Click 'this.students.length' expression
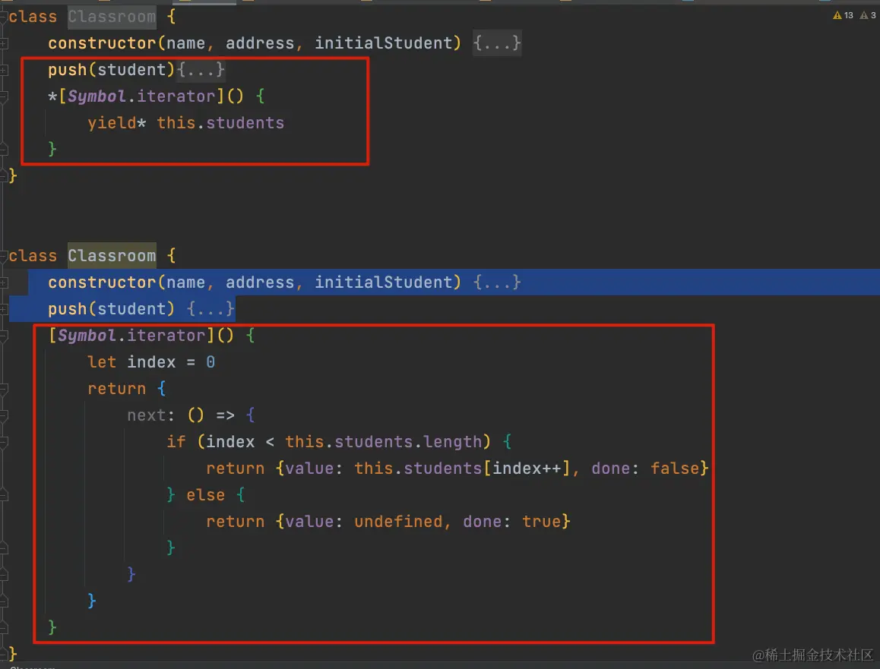Screen dimensions: 880x669 tap(383, 442)
